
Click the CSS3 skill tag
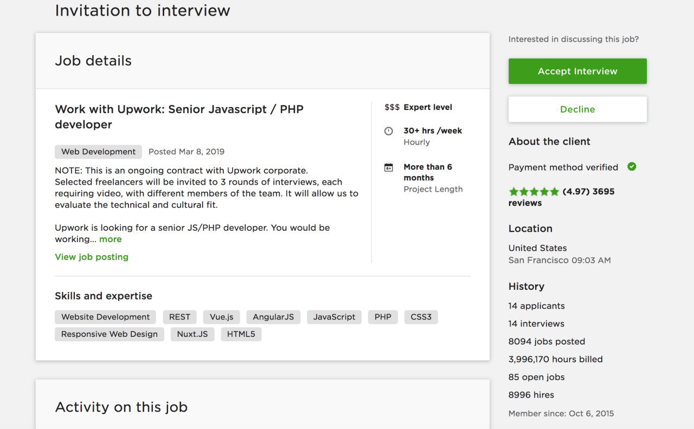pyautogui.click(x=421, y=317)
